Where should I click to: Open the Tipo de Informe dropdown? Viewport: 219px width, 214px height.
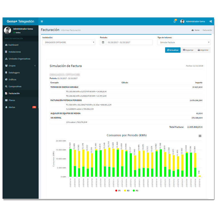coord(184,42)
